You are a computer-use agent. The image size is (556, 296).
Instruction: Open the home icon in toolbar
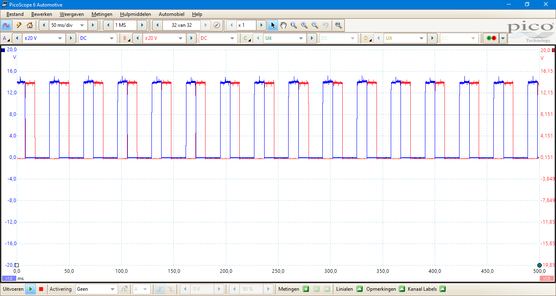click(x=29, y=25)
